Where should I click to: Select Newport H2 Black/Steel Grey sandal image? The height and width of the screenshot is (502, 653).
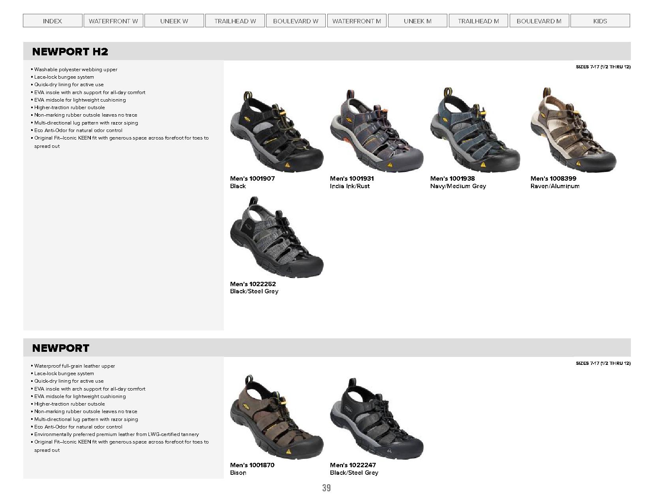click(276, 237)
